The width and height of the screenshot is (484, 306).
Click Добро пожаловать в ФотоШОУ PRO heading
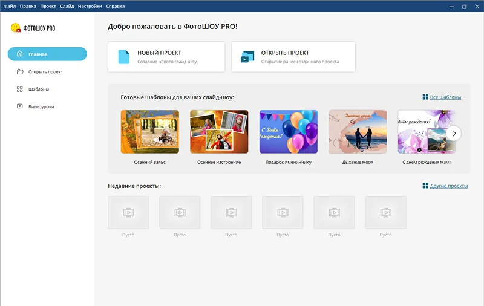[x=172, y=27]
